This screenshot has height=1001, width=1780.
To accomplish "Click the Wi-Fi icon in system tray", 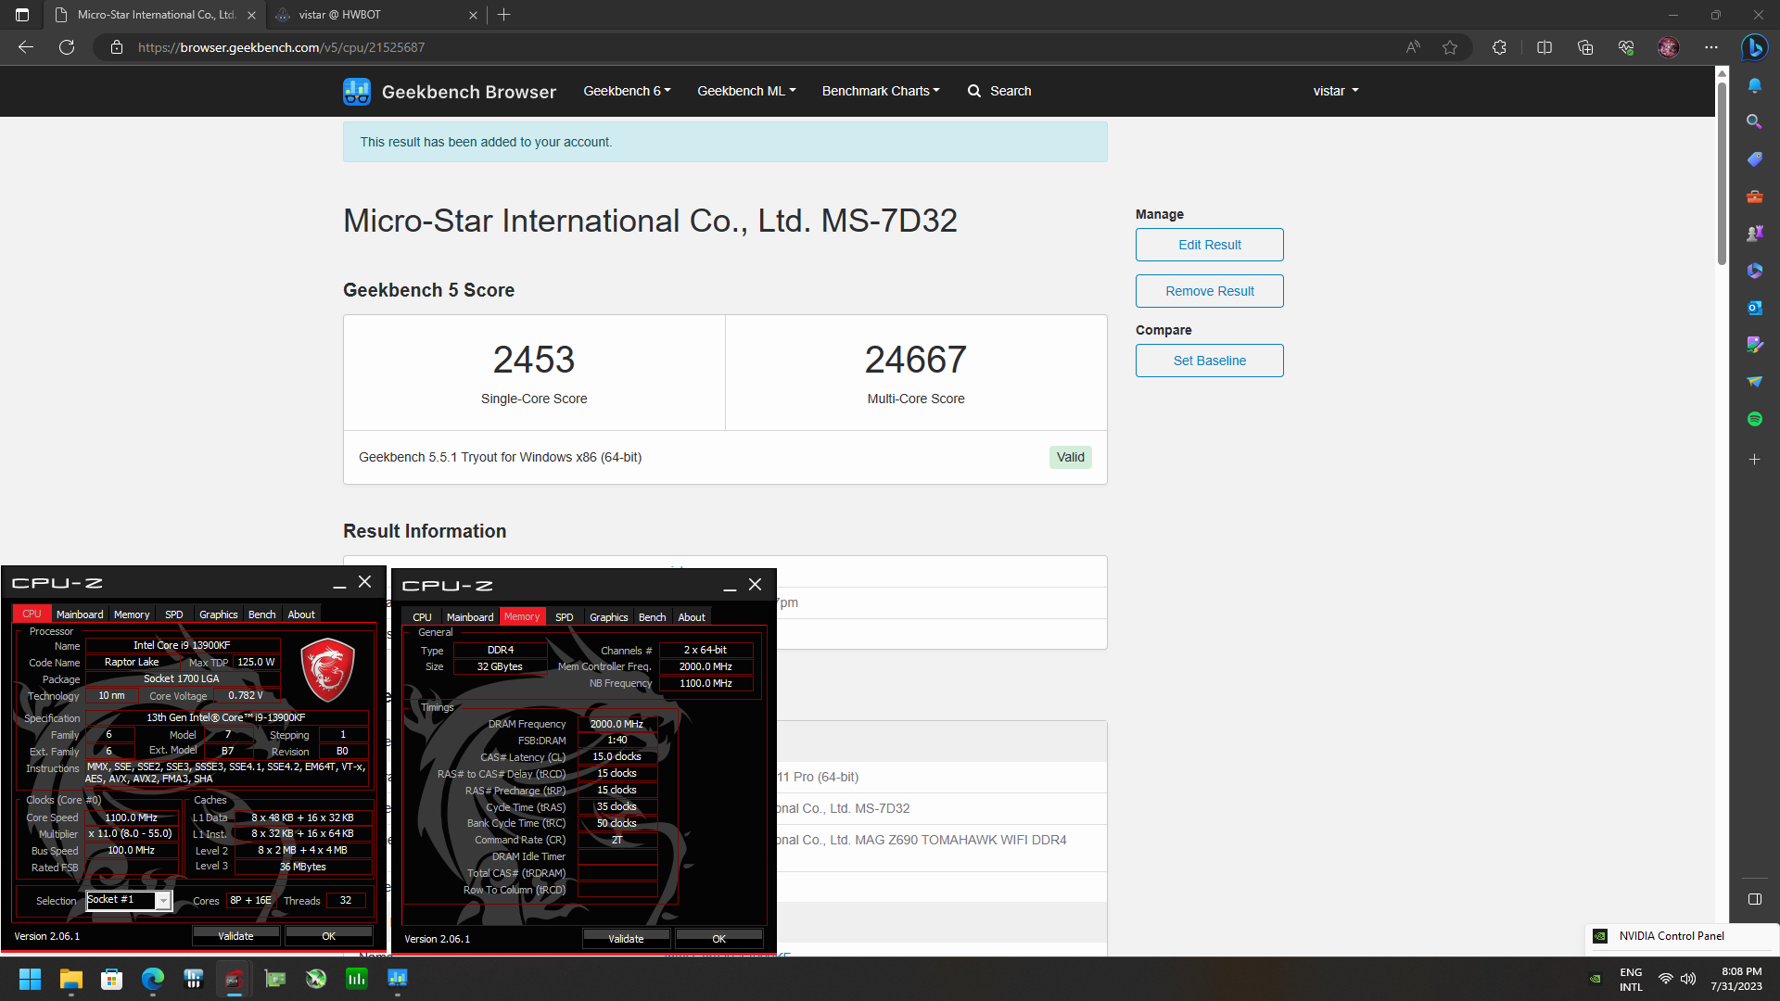I will [x=1666, y=979].
